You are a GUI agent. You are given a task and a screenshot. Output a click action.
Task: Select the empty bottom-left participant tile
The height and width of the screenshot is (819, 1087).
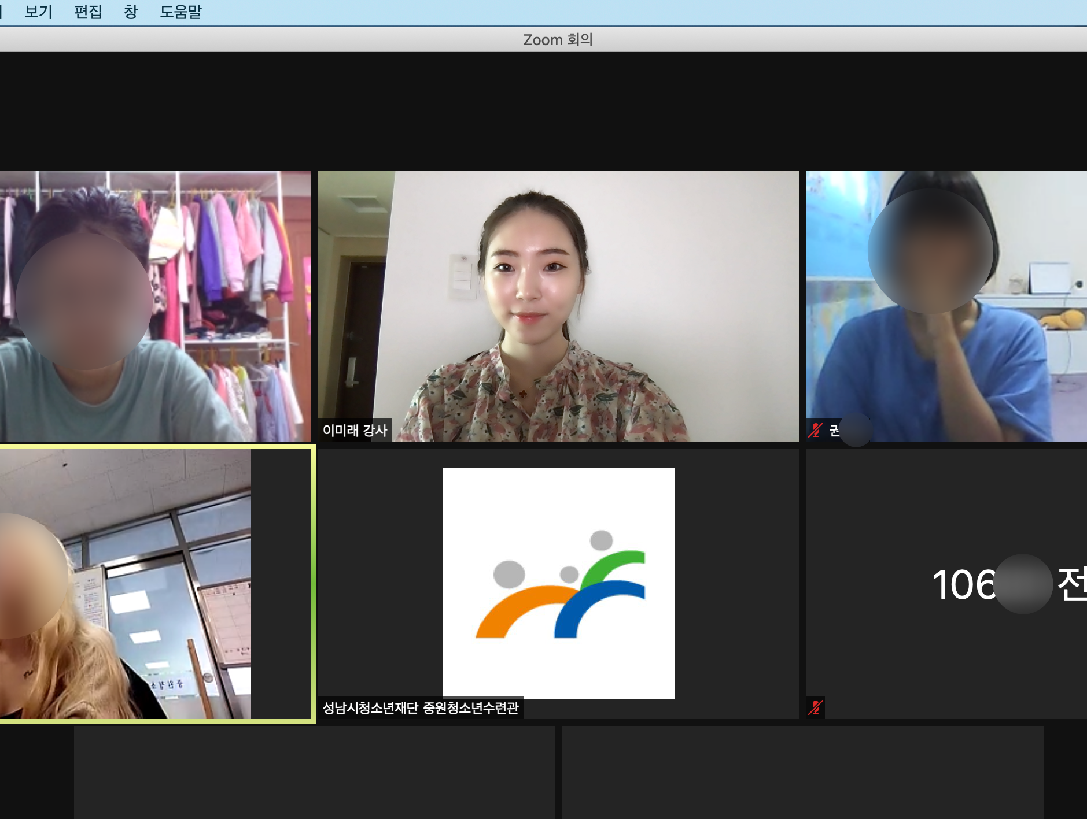[x=314, y=772]
